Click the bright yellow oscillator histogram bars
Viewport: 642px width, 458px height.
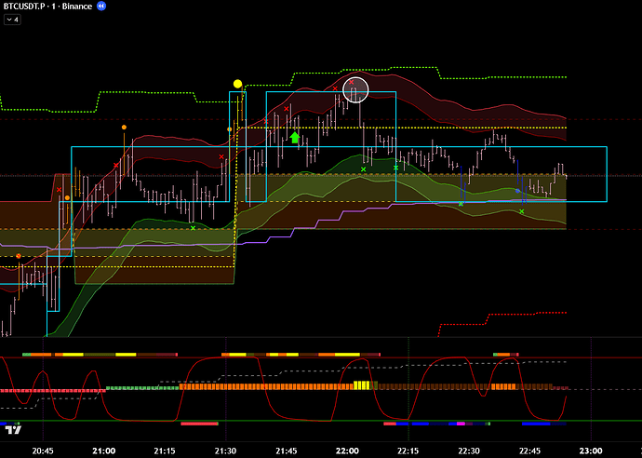(x=362, y=385)
